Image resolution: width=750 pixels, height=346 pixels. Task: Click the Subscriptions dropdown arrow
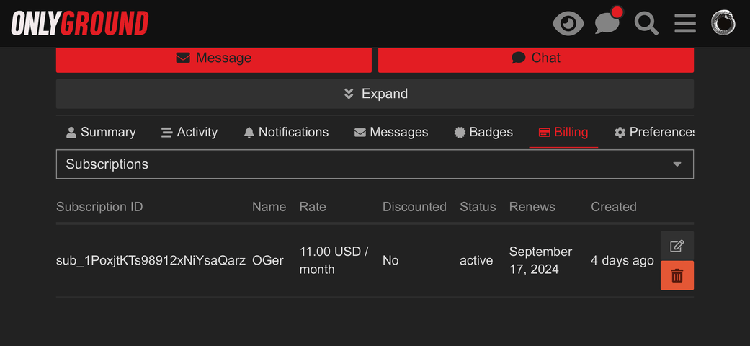[677, 164]
